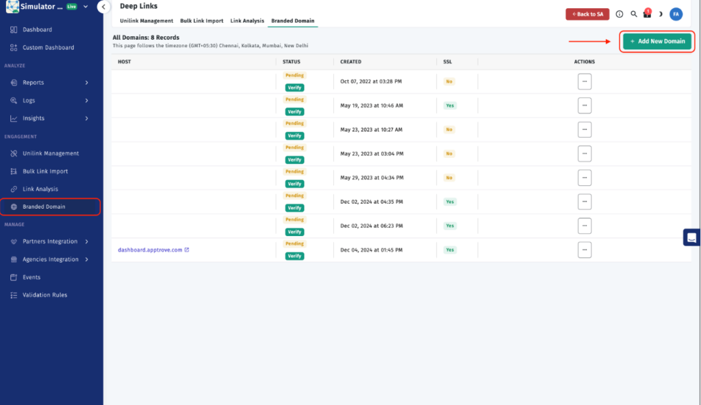The height and width of the screenshot is (405, 701).
Task: Toggle dark mode with the moon icon
Action: pos(661,14)
